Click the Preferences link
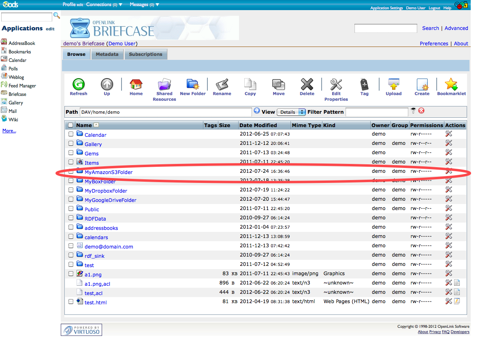Screen dimensions: 478x344 pyautogui.click(x=434, y=44)
